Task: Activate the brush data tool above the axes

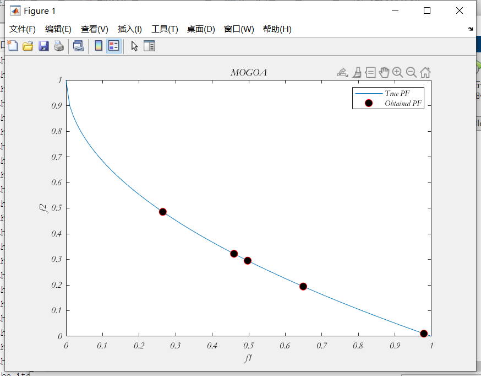Action: click(x=357, y=72)
